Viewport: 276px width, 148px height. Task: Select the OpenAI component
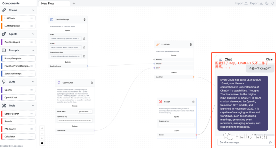click(x=18, y=90)
